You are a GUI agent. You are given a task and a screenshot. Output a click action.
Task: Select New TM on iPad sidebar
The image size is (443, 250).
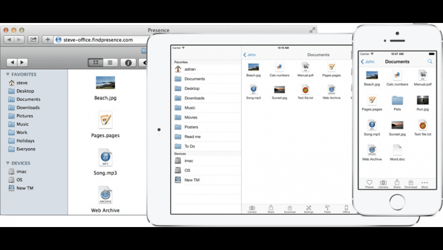[206, 180]
